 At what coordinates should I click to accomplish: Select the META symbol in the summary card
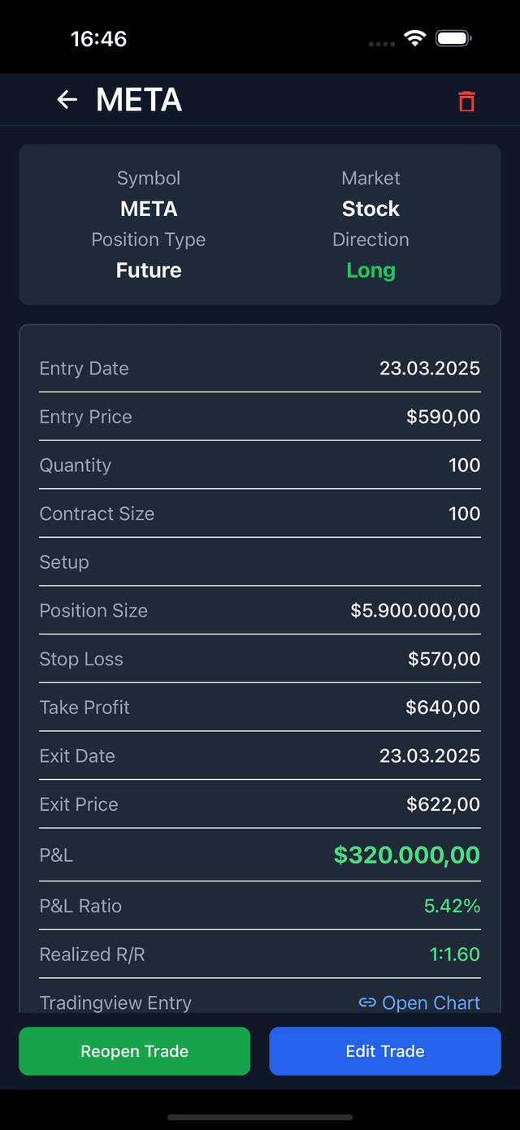pos(149,209)
